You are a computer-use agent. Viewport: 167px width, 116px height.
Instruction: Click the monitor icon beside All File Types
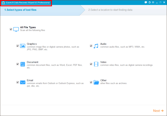click(16, 29)
